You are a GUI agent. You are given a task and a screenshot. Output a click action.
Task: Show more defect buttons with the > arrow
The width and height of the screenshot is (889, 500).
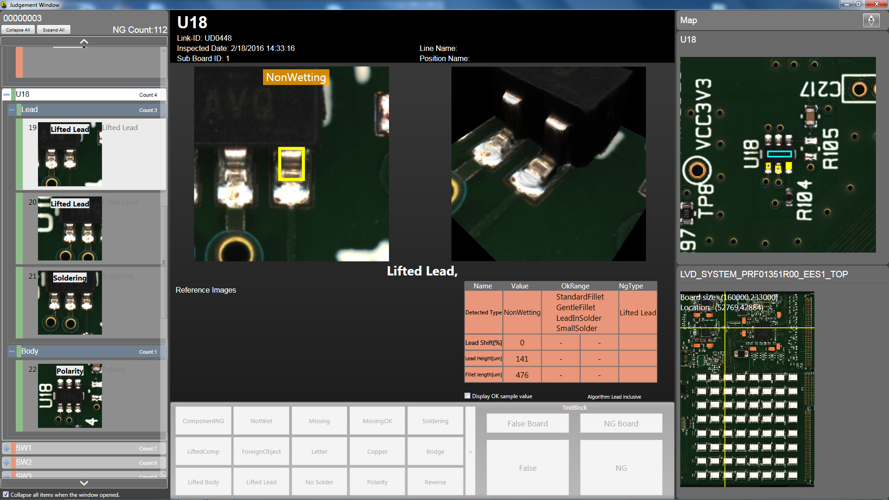click(470, 451)
